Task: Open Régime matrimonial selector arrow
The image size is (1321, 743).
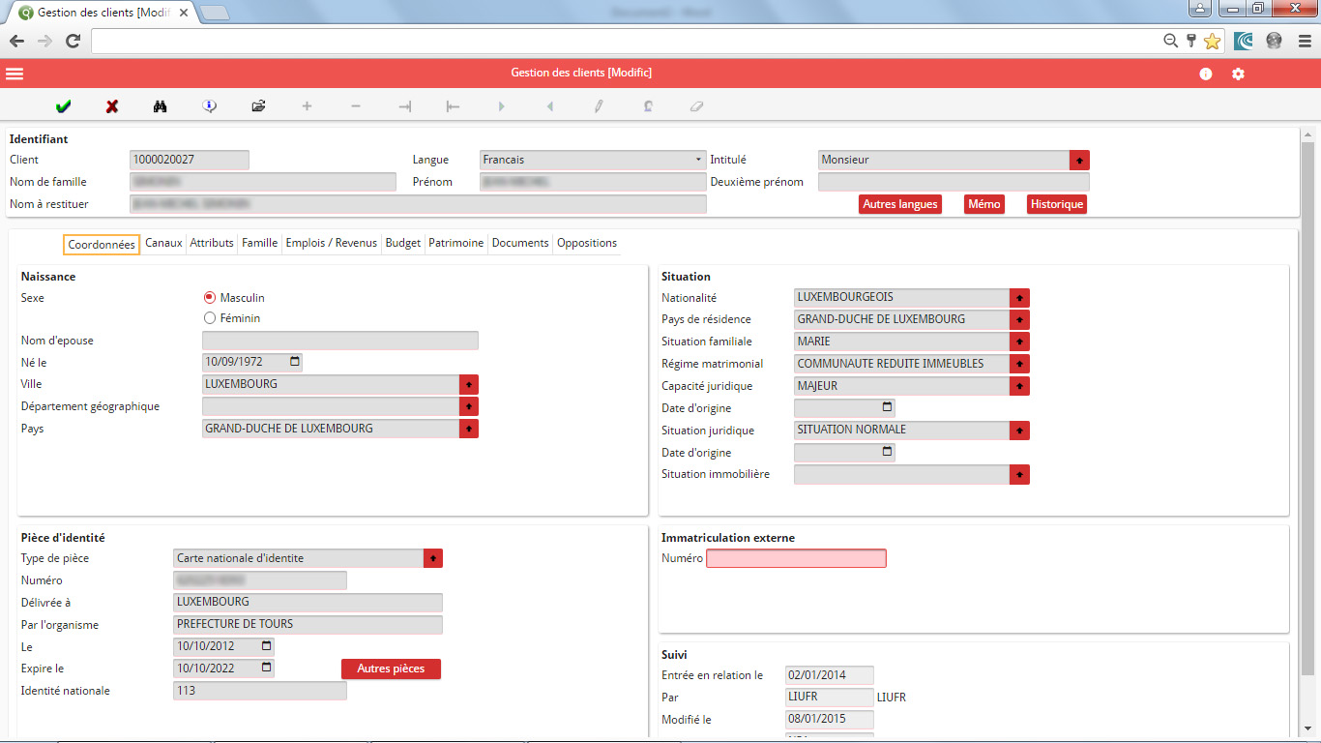Action: click(1020, 364)
